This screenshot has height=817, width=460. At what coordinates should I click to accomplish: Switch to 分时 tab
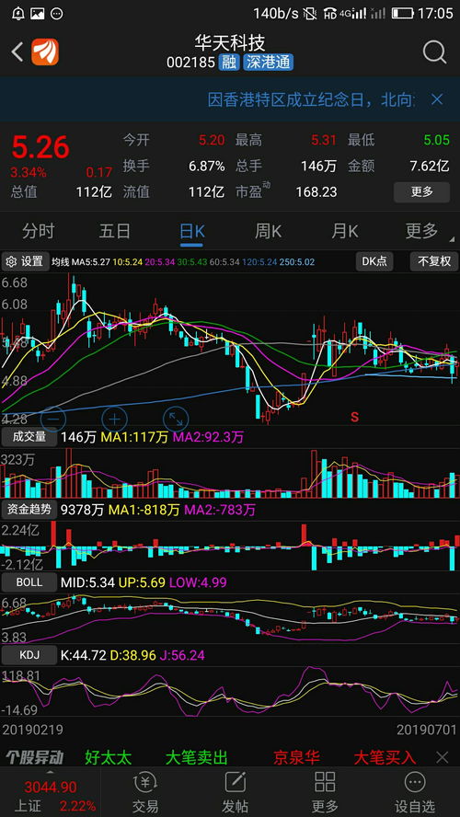coord(38,231)
